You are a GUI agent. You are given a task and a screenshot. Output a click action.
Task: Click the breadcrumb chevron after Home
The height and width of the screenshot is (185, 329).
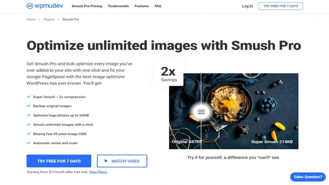point(39,19)
